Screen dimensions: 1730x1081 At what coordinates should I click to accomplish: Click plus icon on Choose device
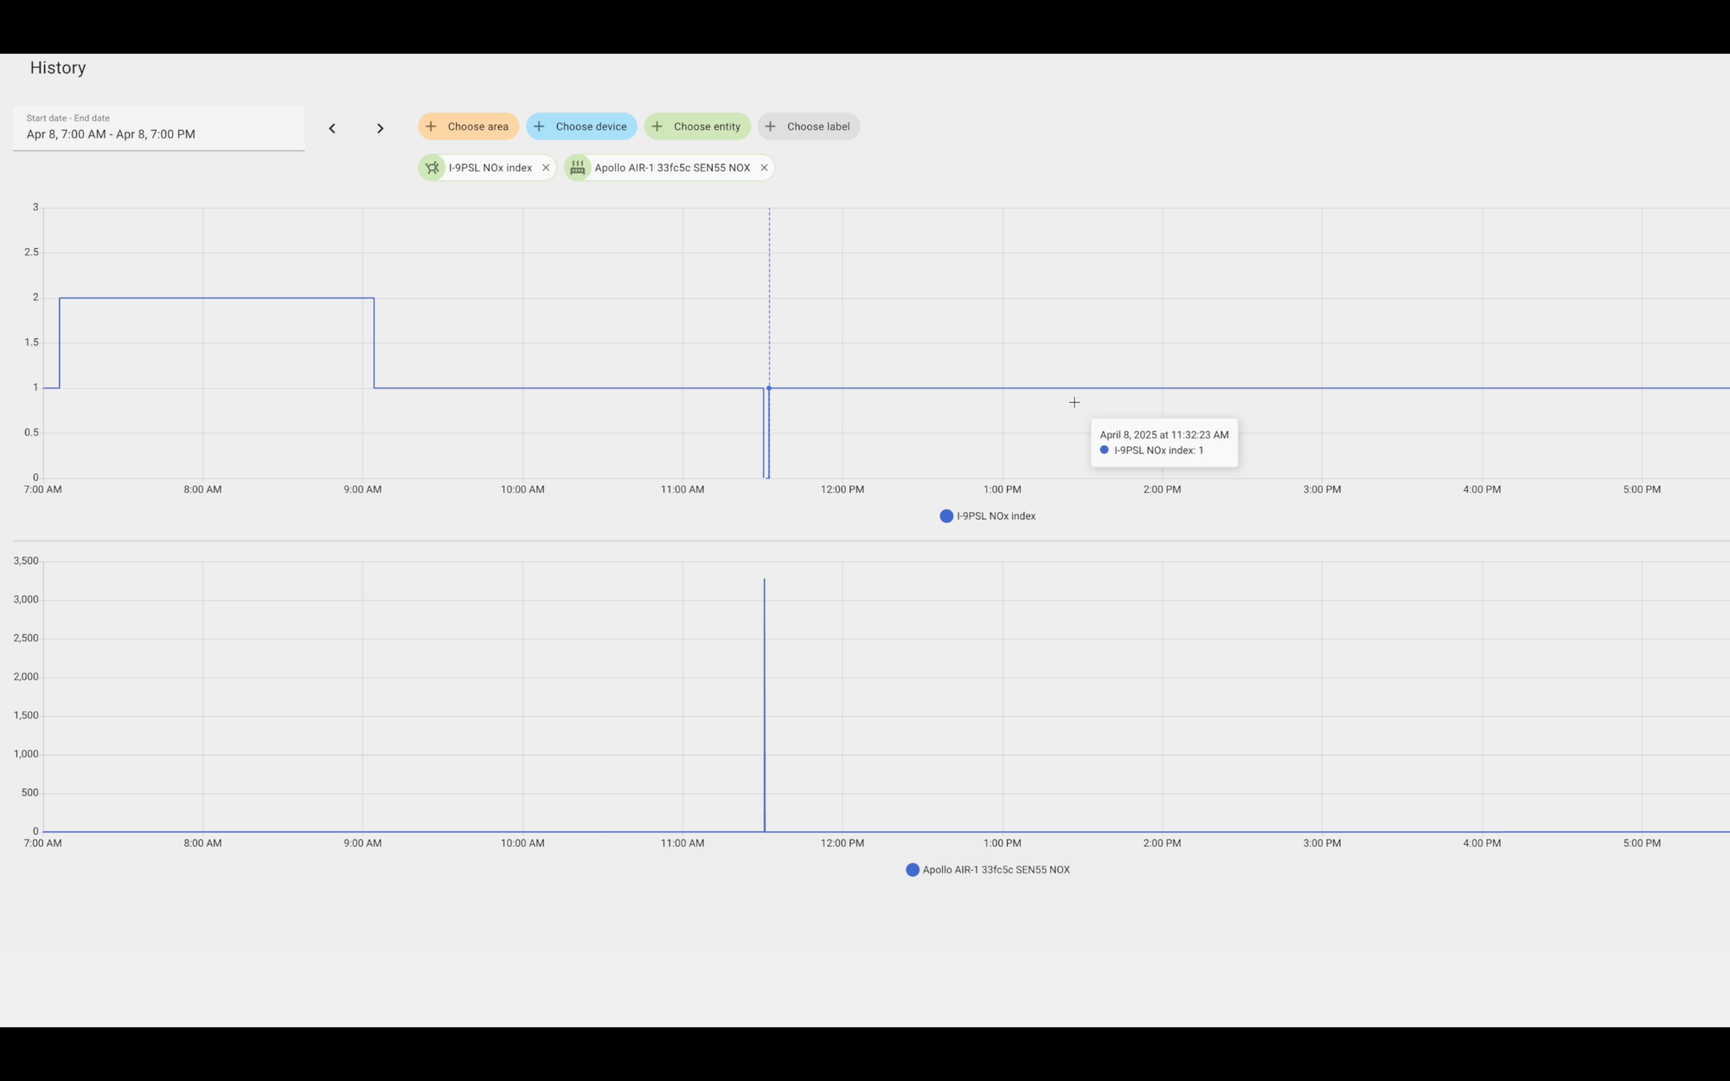(539, 126)
